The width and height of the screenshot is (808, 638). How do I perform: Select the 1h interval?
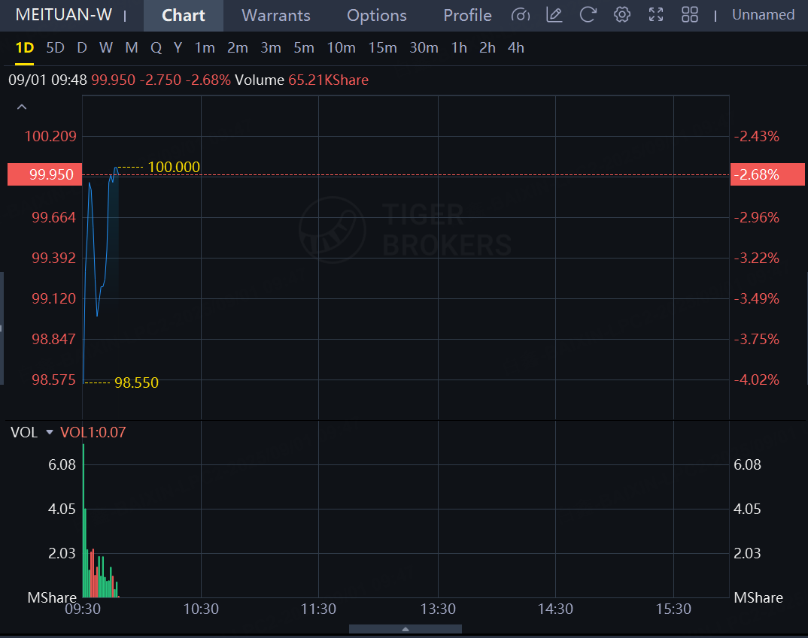459,48
